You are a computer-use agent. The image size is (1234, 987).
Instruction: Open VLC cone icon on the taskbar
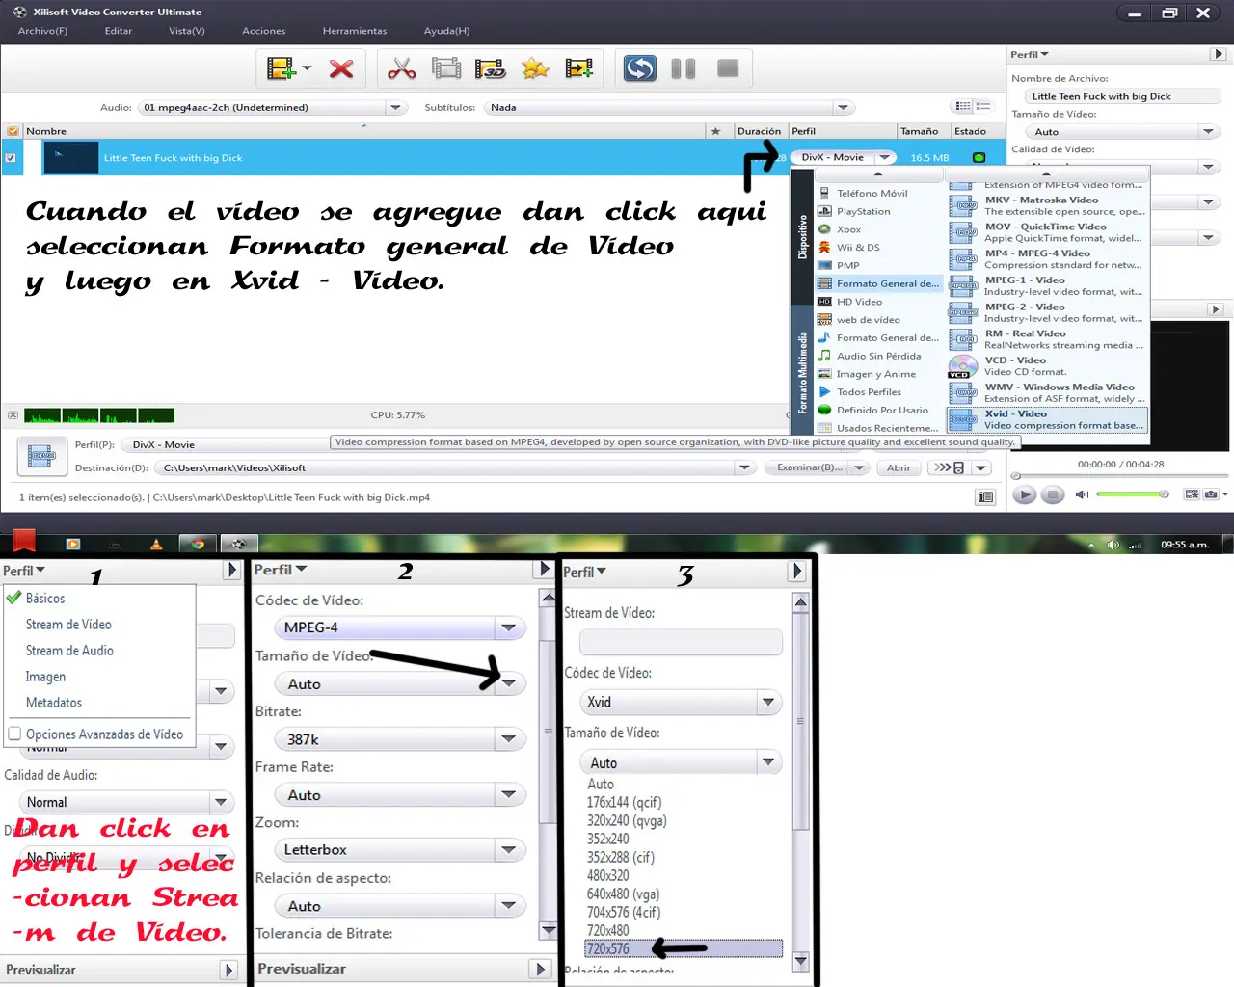pyautogui.click(x=156, y=545)
